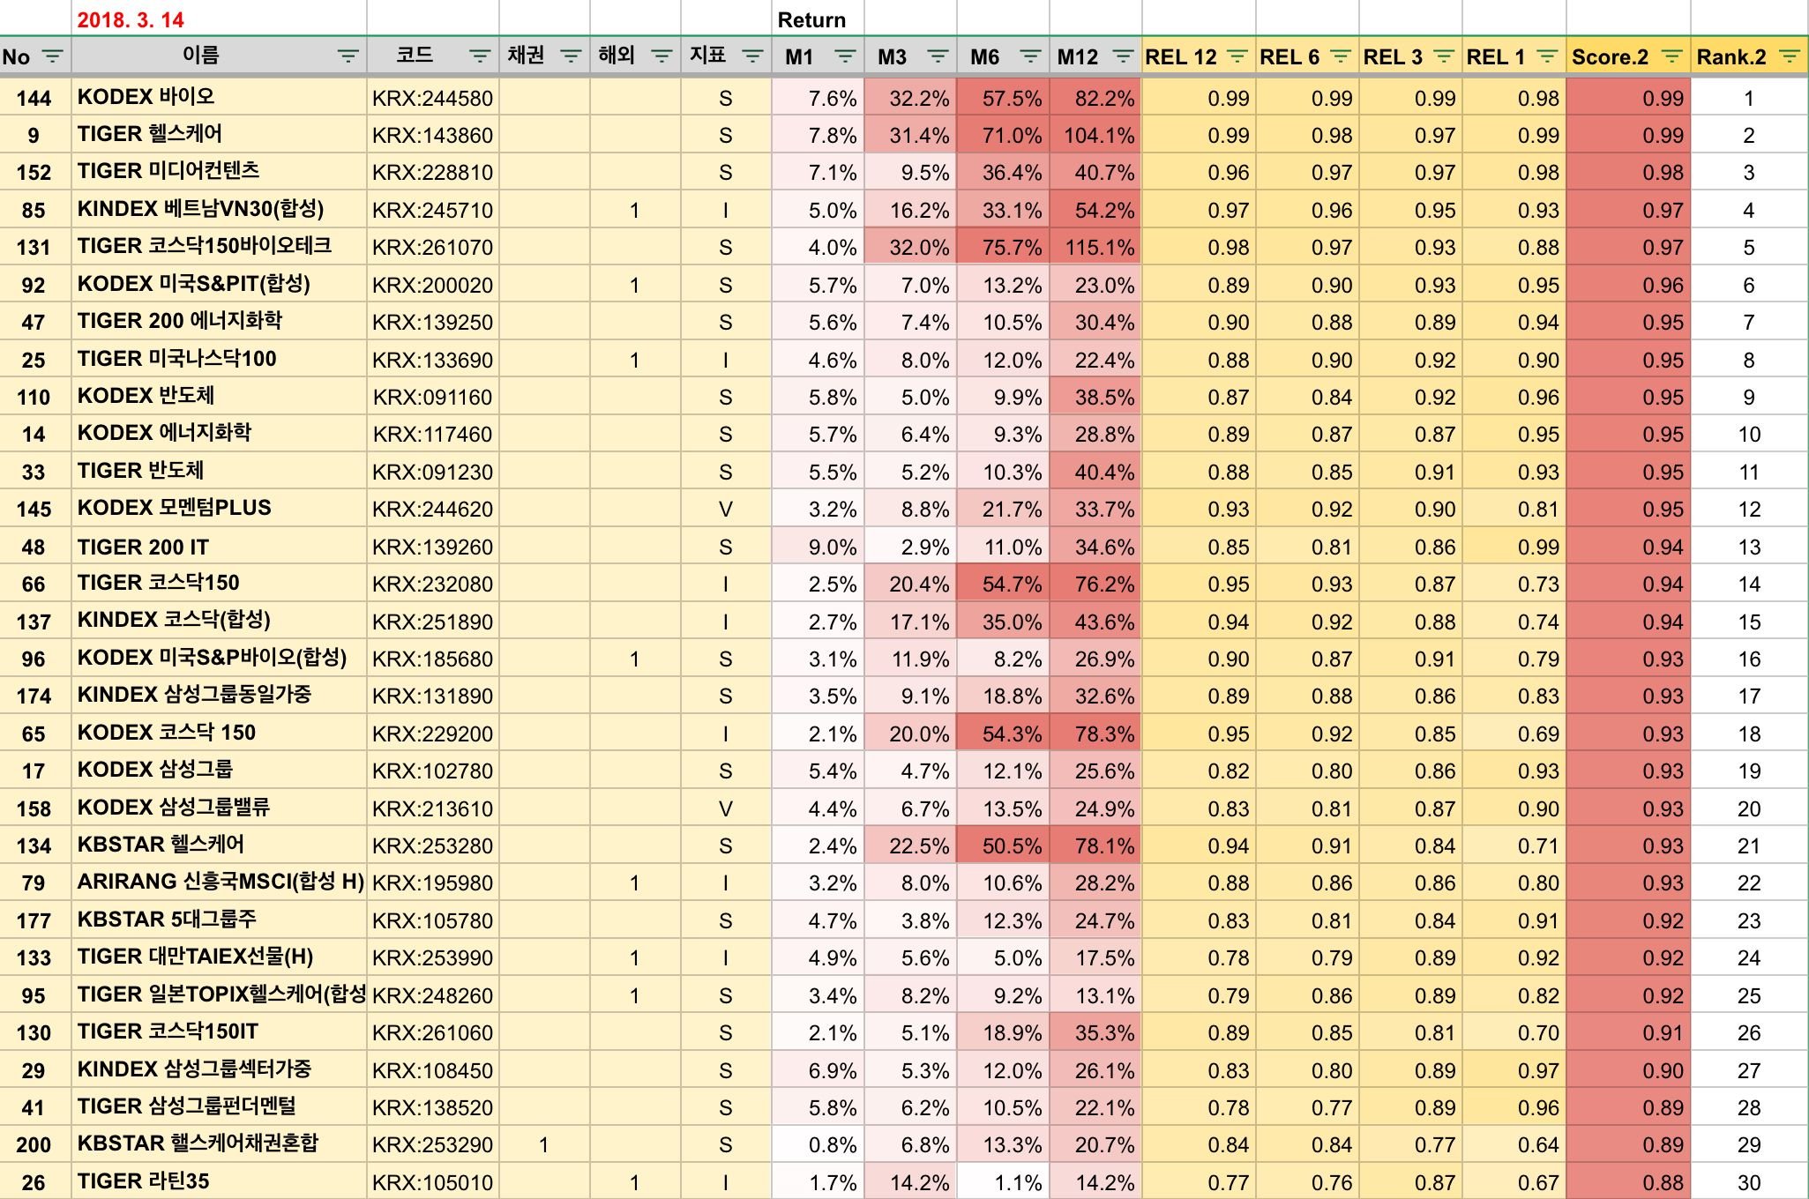Select the KBSTAR 헬스케어채권혼합 cell
This screenshot has width=1809, height=1199.
(x=219, y=1144)
